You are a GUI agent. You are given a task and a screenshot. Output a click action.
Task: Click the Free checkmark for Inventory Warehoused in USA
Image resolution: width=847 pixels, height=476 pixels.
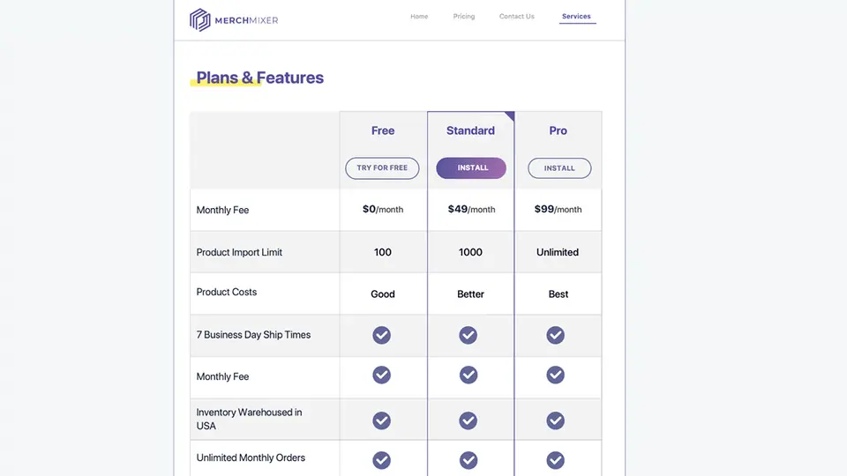[381, 420]
